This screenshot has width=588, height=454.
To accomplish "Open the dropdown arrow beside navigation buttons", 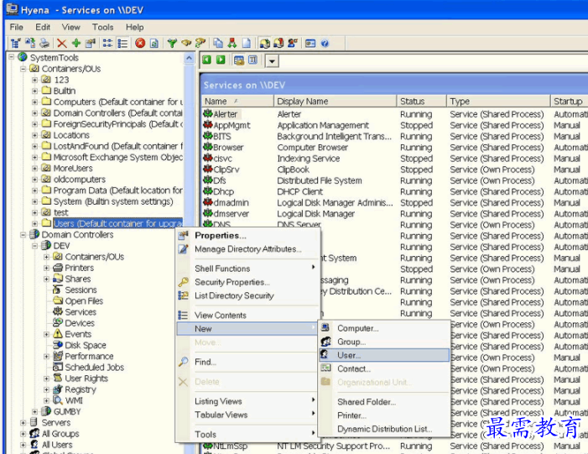I will (273, 60).
